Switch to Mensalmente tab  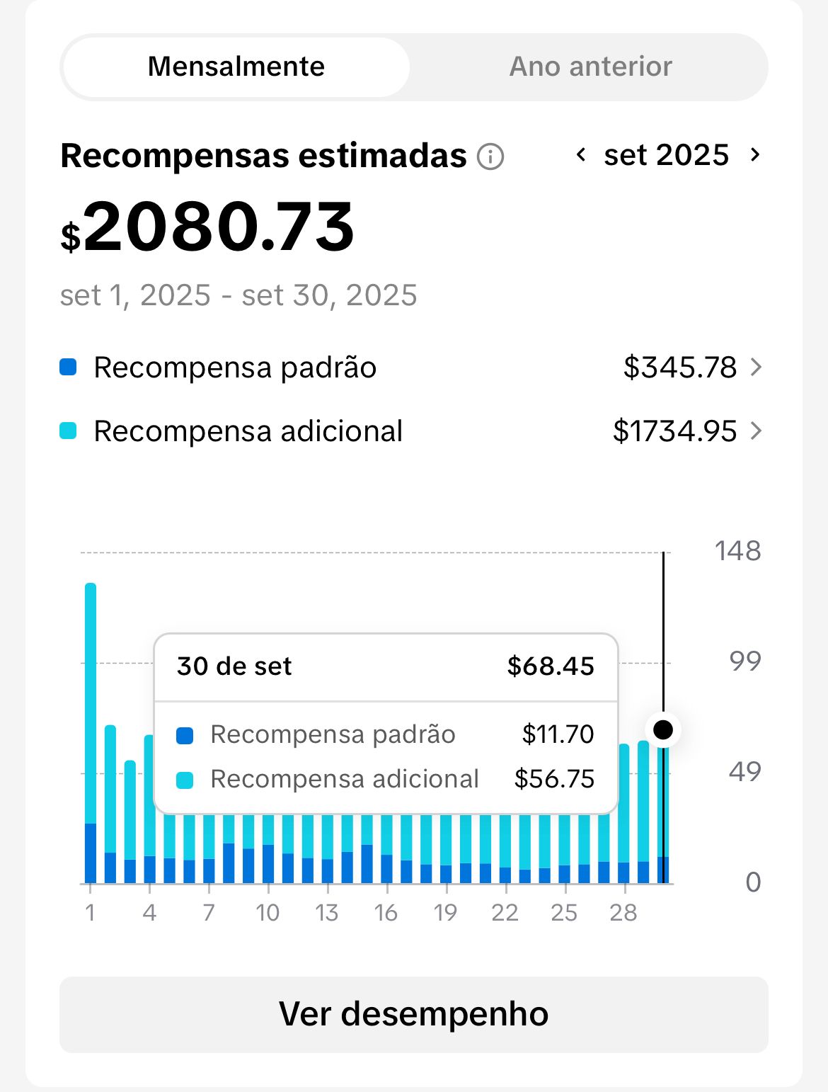tap(236, 67)
